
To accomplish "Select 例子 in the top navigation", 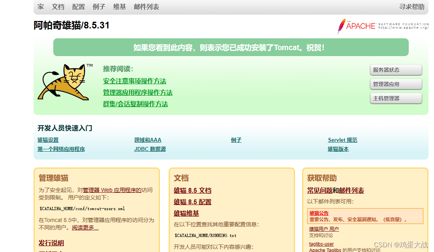I will click(99, 7).
